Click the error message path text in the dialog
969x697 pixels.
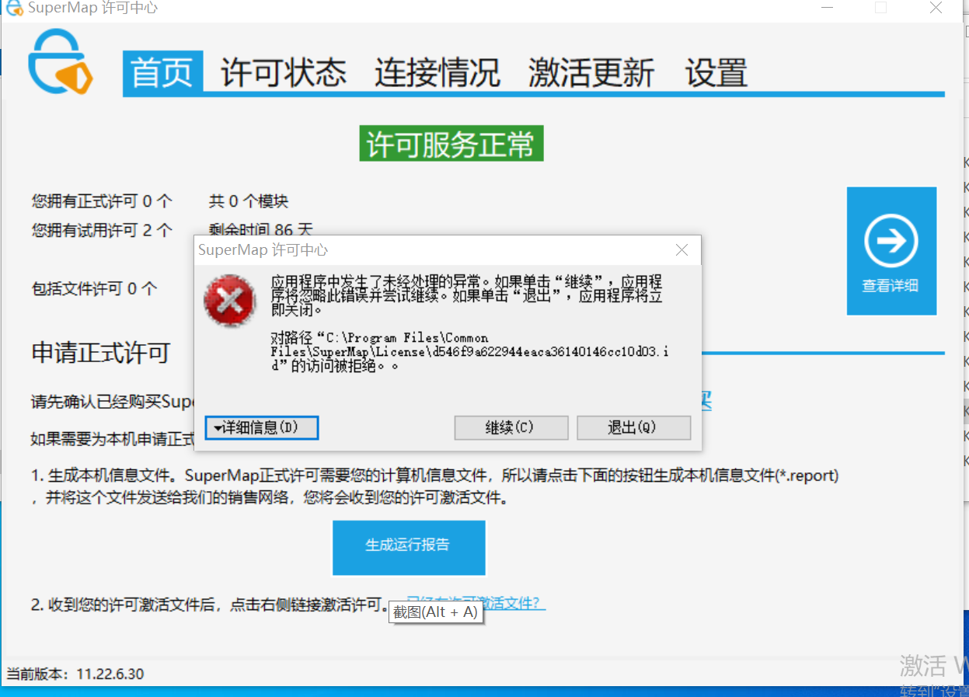tap(469, 351)
